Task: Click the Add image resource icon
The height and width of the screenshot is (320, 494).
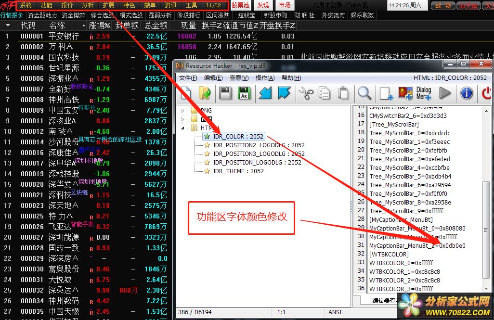Action: (x=405, y=94)
